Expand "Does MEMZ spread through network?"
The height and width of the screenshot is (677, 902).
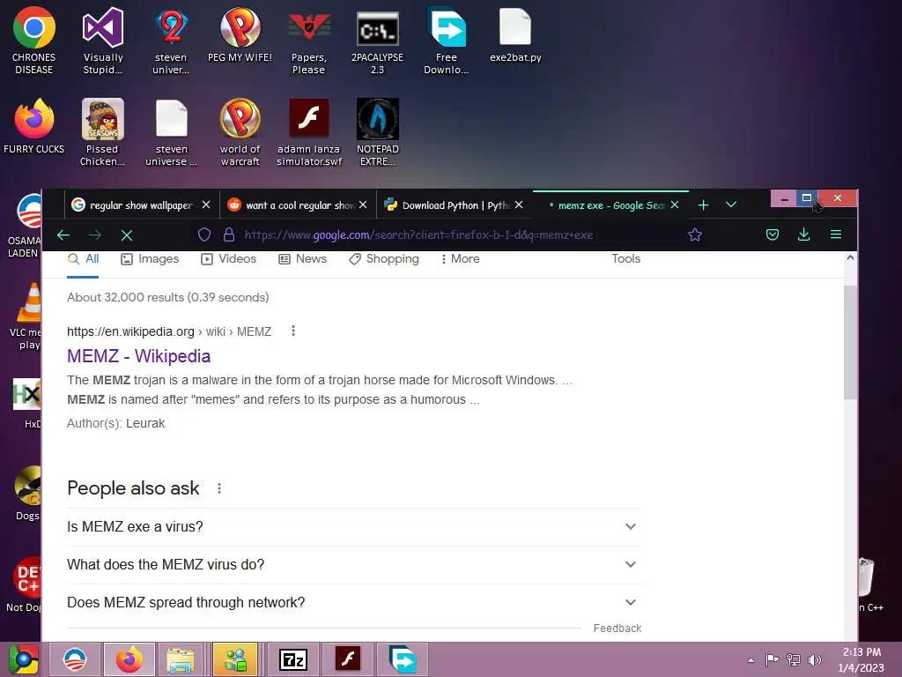coord(354,603)
